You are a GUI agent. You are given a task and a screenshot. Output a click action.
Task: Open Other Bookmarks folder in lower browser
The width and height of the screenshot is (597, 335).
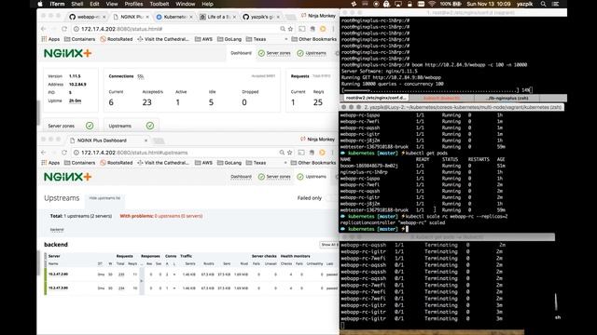tap(313, 163)
